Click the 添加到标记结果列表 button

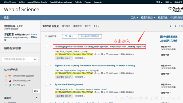(90, 36)
